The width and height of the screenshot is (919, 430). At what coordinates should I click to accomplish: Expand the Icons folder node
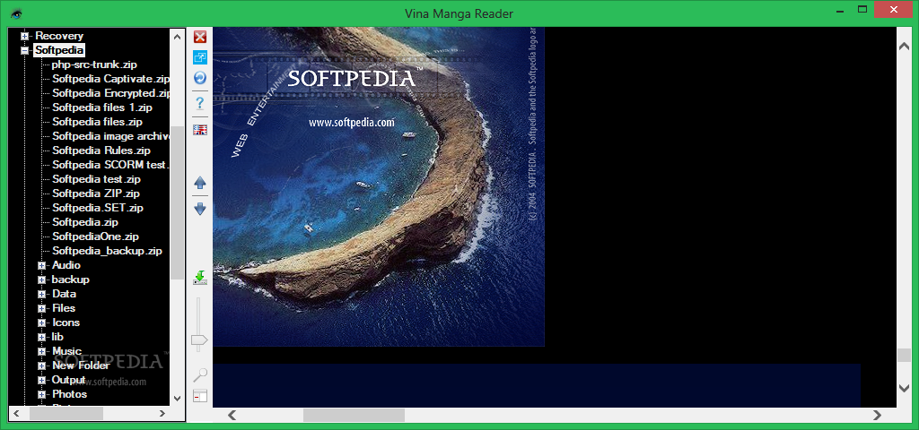pos(41,322)
